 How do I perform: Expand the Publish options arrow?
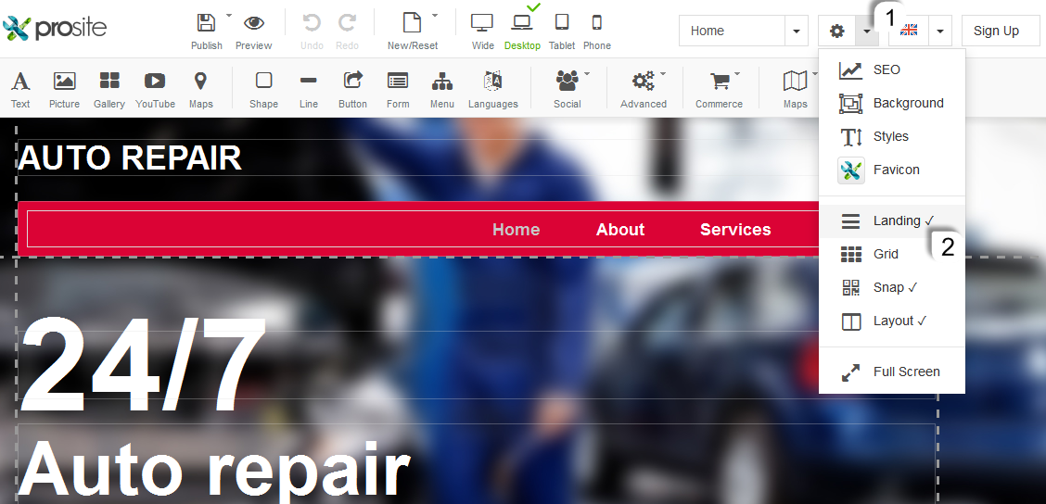(x=229, y=14)
